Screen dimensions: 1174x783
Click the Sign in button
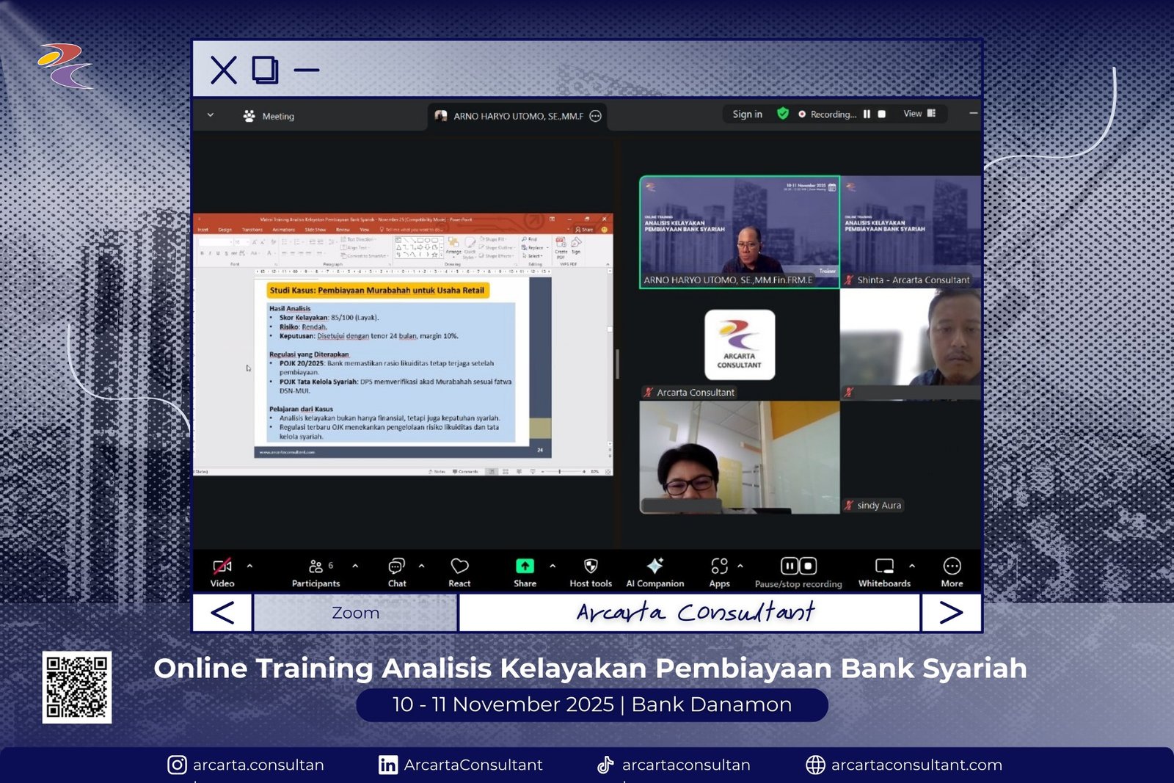point(747,114)
